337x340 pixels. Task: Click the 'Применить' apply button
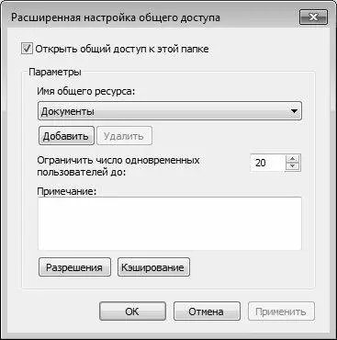pos(281,312)
